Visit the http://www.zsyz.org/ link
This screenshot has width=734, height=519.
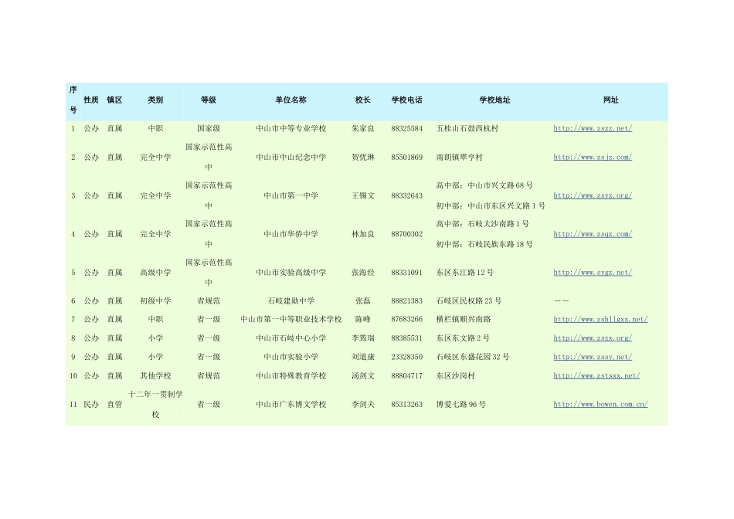[x=593, y=195]
